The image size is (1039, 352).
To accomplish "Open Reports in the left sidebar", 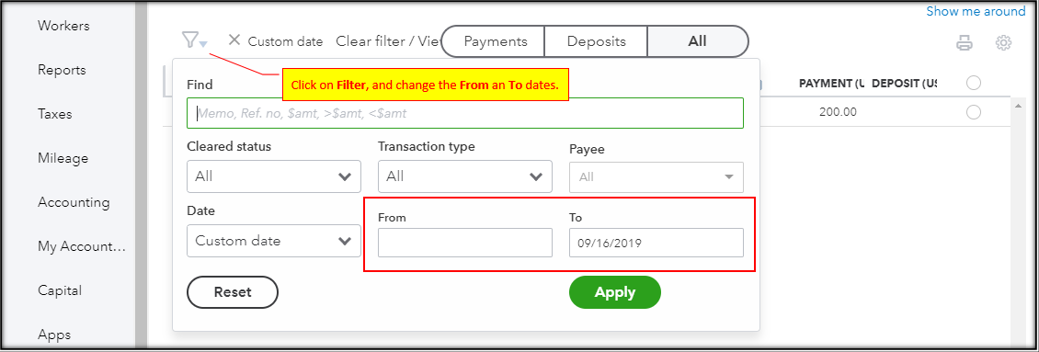I will click(x=62, y=70).
